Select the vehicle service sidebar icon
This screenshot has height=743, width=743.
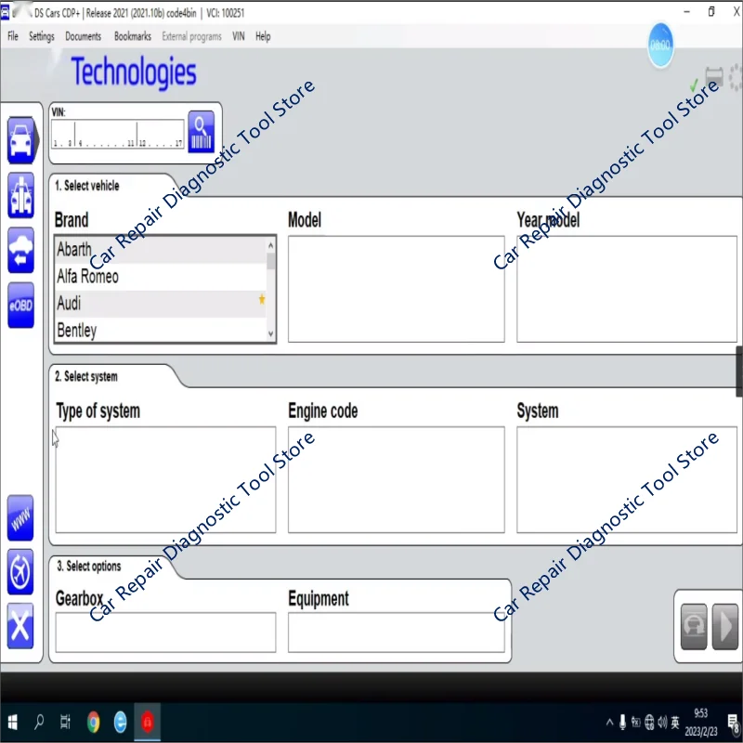tap(20, 195)
